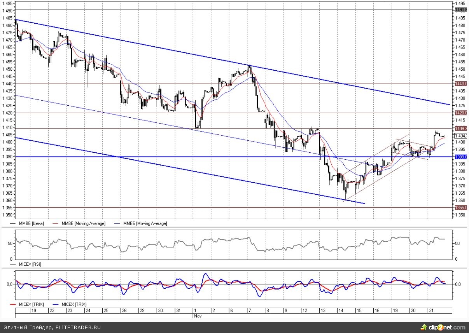The image size is (469, 333).
Task: Select date 19 at left of time axis
Action: 34,311
